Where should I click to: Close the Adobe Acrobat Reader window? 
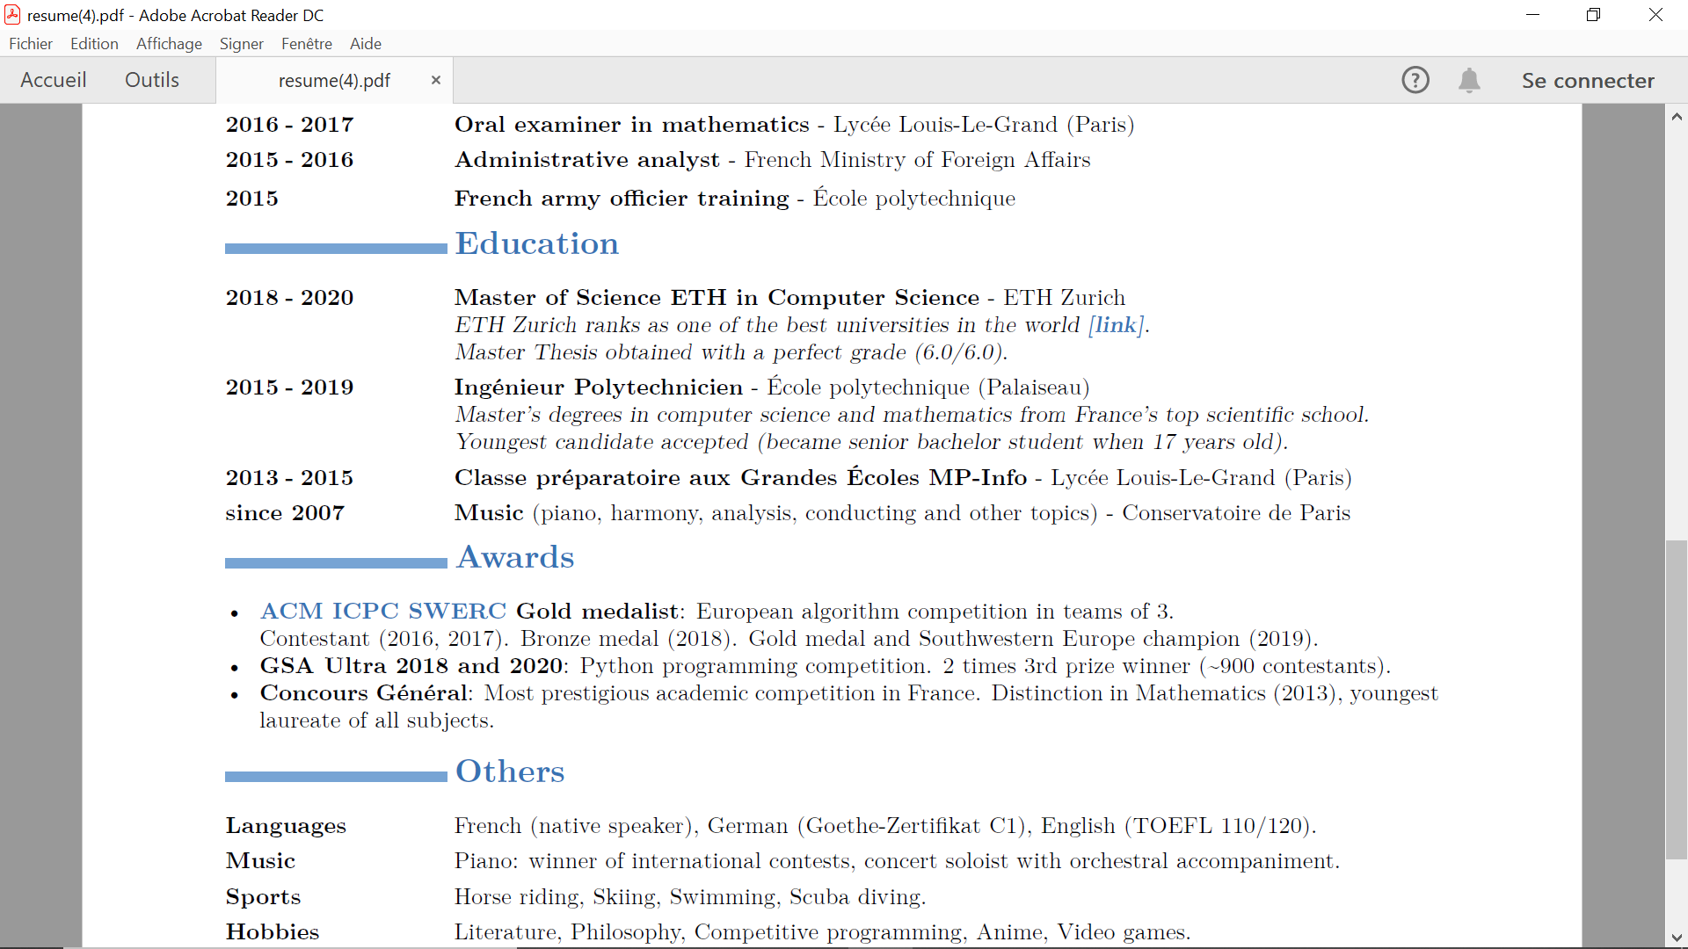coord(1655,15)
